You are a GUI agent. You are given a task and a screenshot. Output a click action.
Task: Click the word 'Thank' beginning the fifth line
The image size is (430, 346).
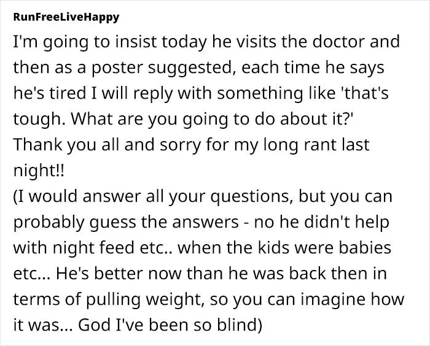pyautogui.click(x=38, y=144)
